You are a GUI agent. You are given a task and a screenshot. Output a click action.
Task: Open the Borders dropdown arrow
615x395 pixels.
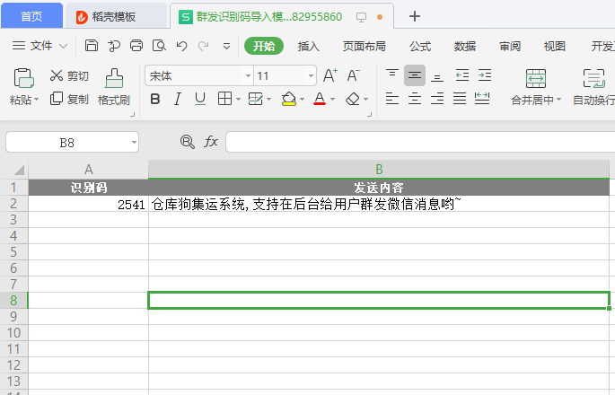click(x=238, y=99)
